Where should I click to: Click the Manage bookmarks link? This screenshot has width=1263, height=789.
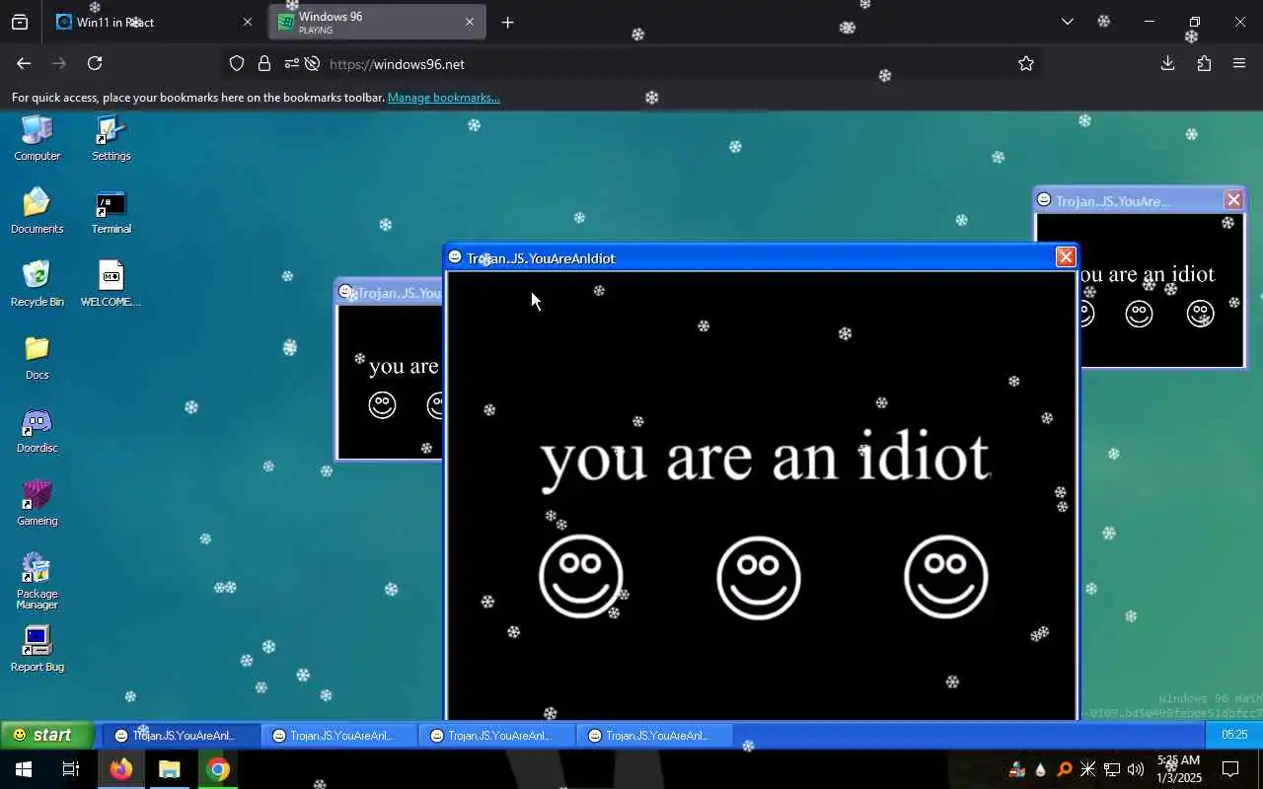(x=443, y=98)
